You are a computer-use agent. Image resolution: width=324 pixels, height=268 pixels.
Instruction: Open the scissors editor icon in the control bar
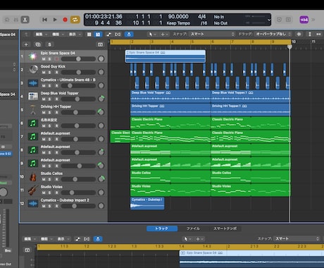[25, 20]
